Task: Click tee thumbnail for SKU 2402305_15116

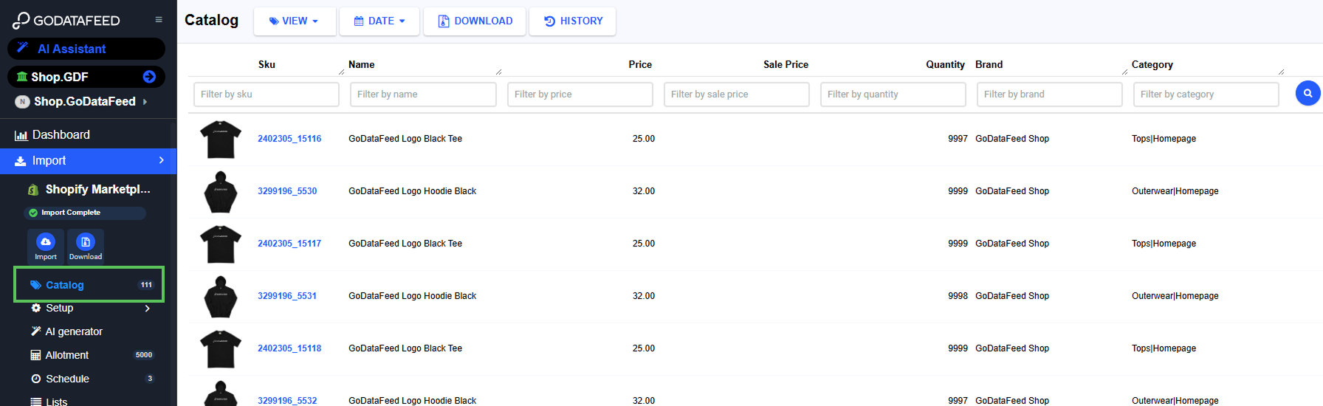Action: tap(221, 139)
